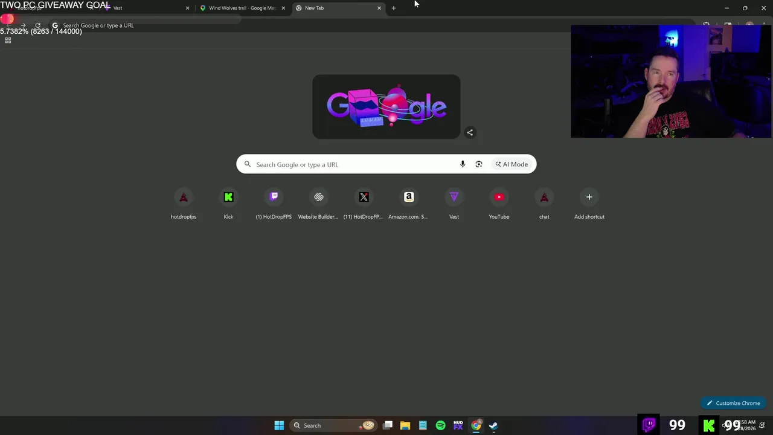Screen dimensions: 773x435
Task: Open a new tab with plus button
Action: [394, 8]
